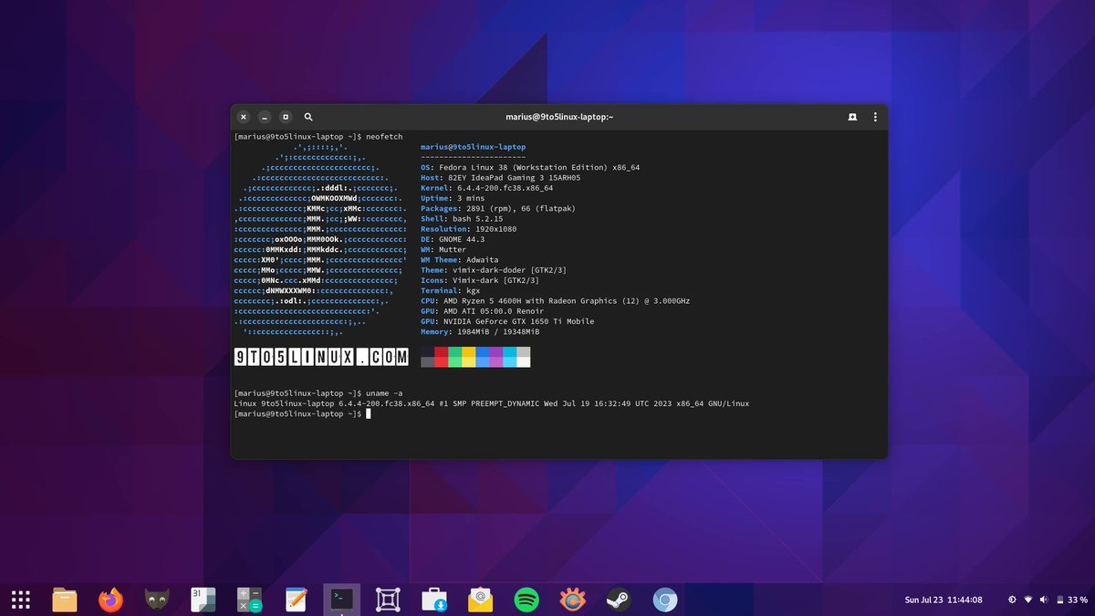Click the Linux 9to5linux-laptop uname output line
The height and width of the screenshot is (616, 1095).
click(x=492, y=403)
